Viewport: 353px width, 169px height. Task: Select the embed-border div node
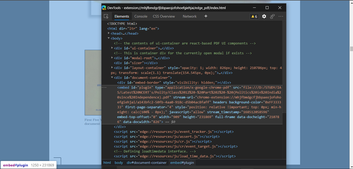(x=174, y=82)
